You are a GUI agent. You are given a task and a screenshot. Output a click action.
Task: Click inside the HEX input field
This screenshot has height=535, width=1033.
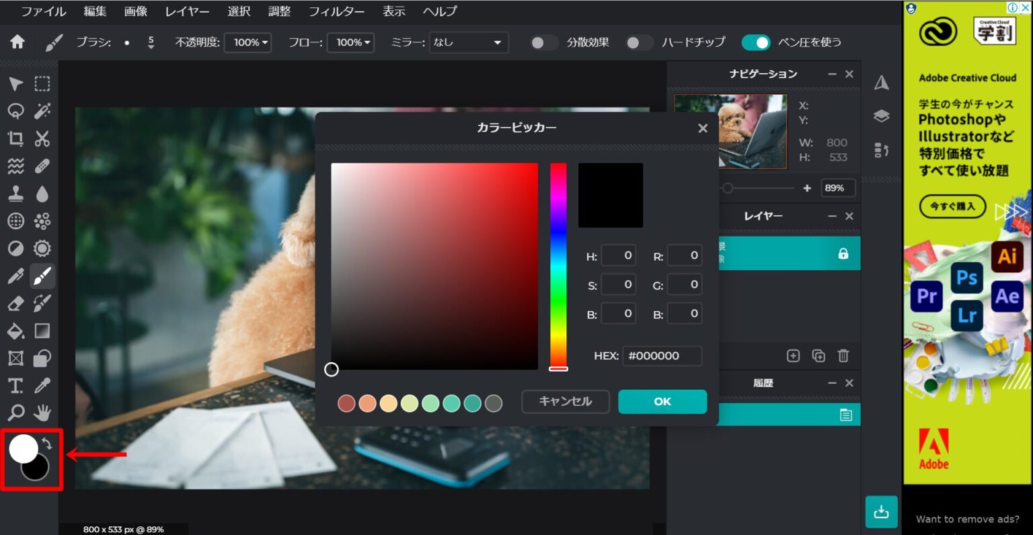pyautogui.click(x=662, y=356)
